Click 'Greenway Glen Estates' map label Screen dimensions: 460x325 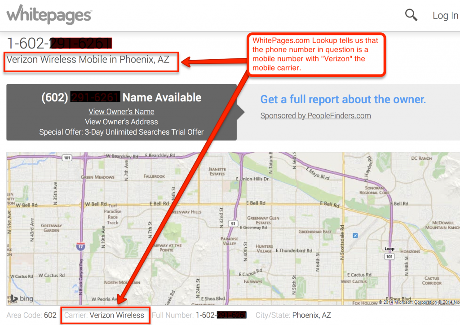(263, 220)
